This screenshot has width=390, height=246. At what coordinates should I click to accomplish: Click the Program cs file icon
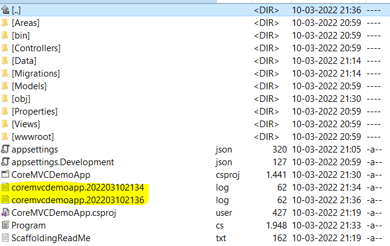point(5,225)
